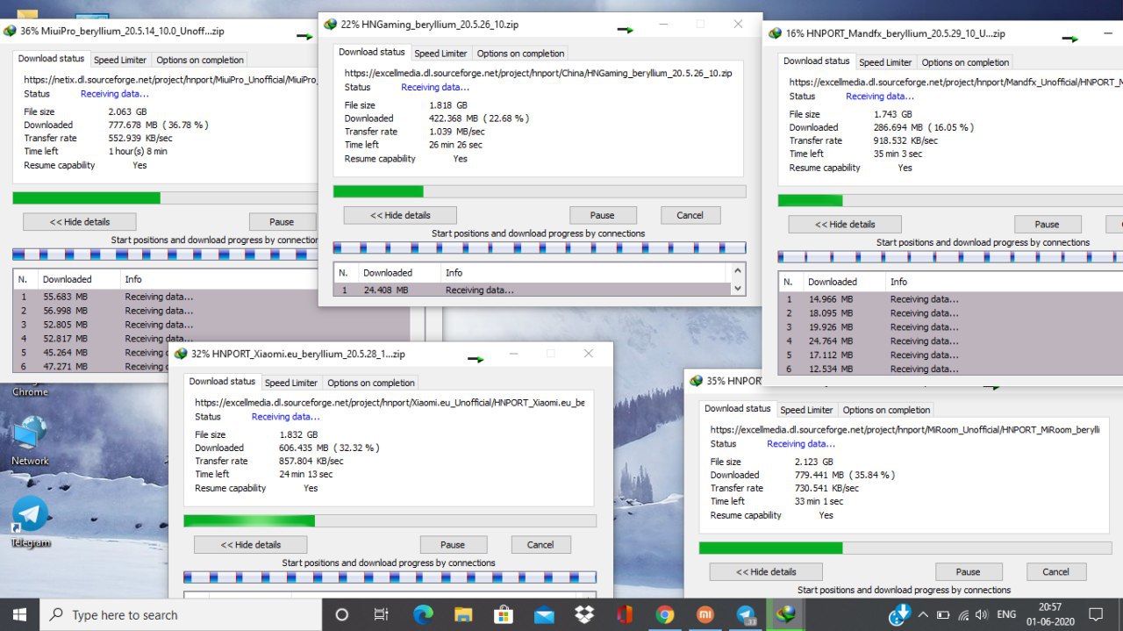
Task: Pause the Xiaomi.eu download
Action: point(453,545)
